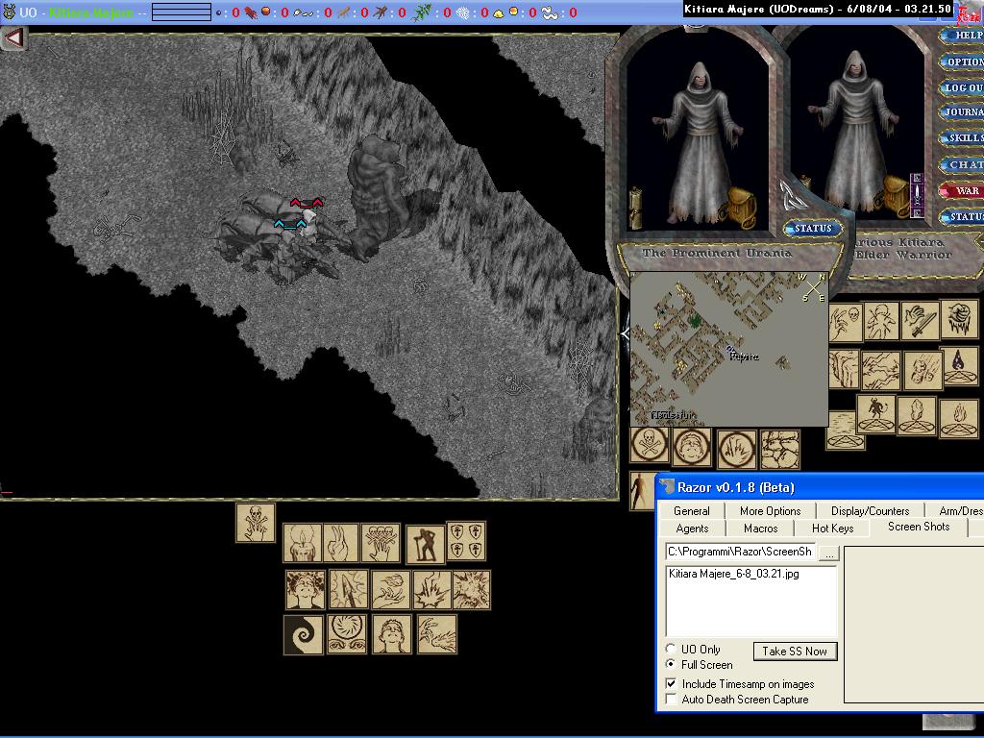Open the SKILLS list button
Screen dimensions: 984x738
(963, 138)
